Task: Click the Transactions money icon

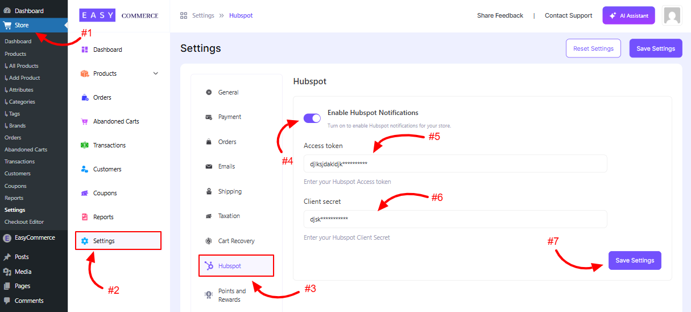Action: point(85,145)
